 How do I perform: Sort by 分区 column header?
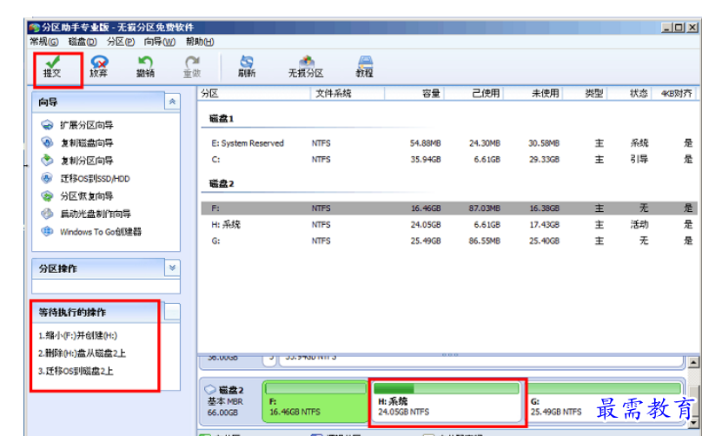coord(254,93)
